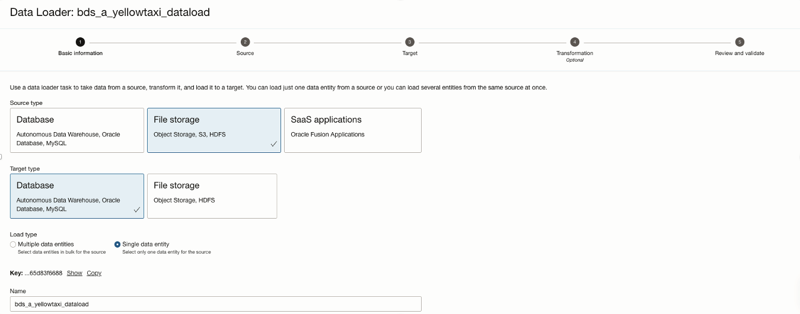Click the Name input field
This screenshot has width=800, height=314.
pos(215,304)
